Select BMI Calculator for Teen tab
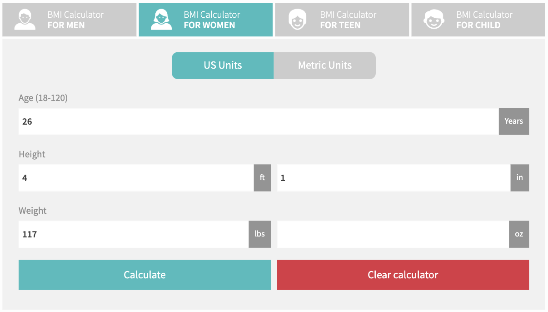The image size is (548, 312). coord(342,20)
